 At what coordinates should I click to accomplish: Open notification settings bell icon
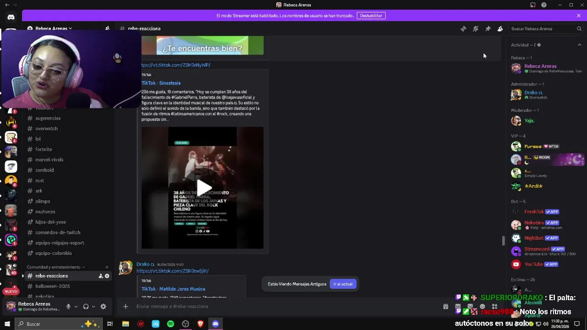click(x=476, y=28)
